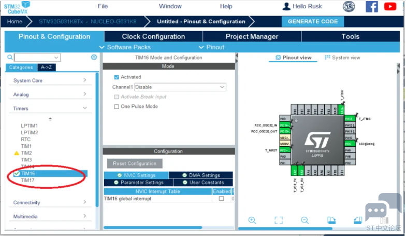This screenshot has width=406, height=236.
Task: Open the Channel1 dropdown
Action: (180, 87)
